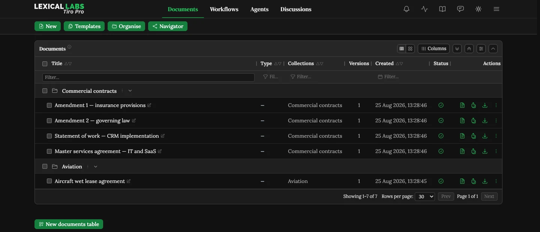The height and width of the screenshot is (232, 540).
Task: Open the activity pulse icon
Action: [424, 9]
